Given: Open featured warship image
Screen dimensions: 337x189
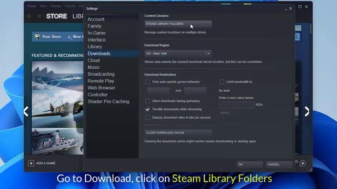Looking at the screenshot, I should point(57,141).
